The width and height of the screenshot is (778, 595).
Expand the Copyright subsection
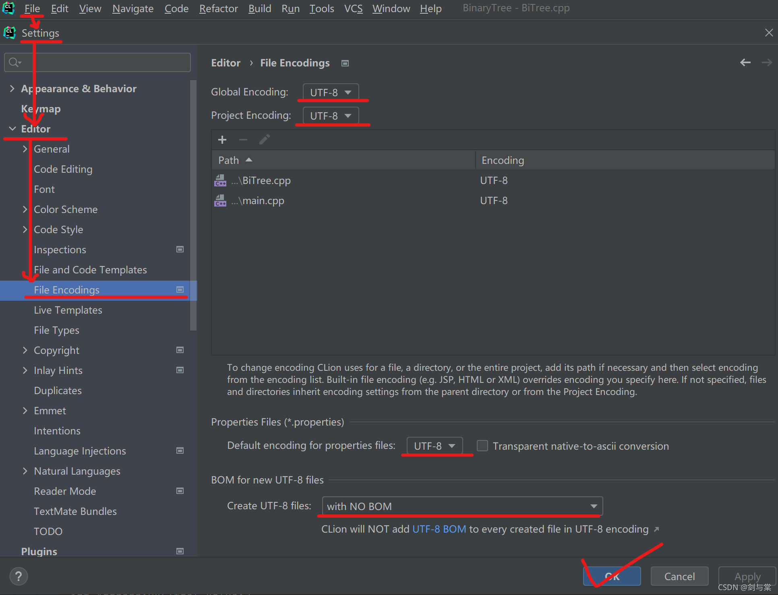25,350
